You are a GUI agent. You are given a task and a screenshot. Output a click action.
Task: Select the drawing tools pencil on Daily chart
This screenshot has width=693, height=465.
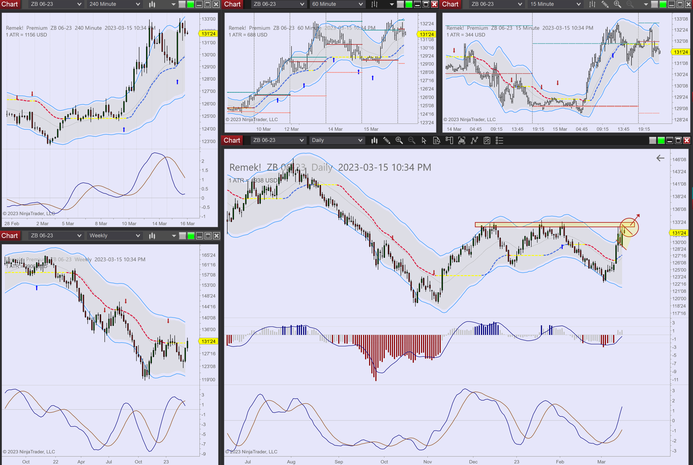coord(386,140)
